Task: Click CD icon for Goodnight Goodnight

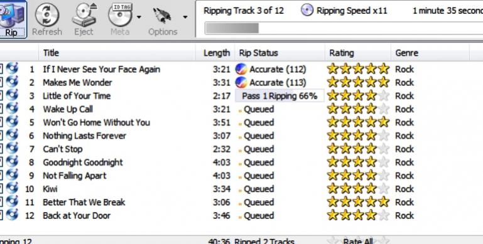Action: click(12, 161)
